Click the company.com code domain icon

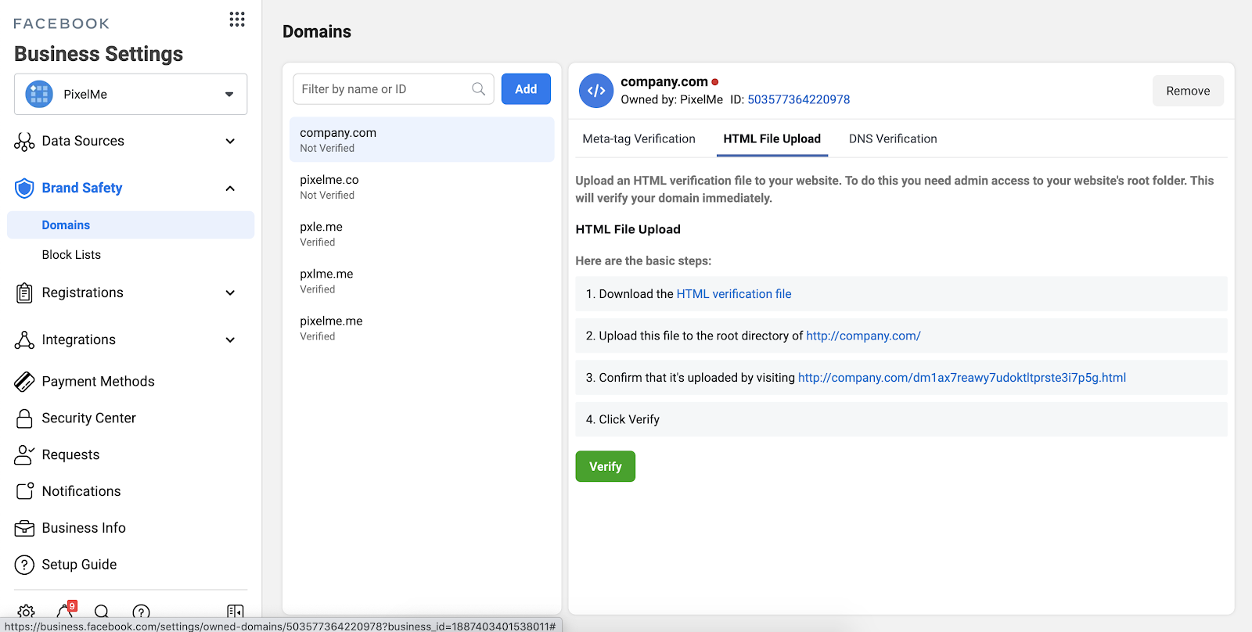pyautogui.click(x=596, y=91)
